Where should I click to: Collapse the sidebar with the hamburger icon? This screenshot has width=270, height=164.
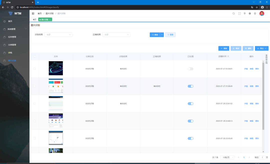click(33, 13)
